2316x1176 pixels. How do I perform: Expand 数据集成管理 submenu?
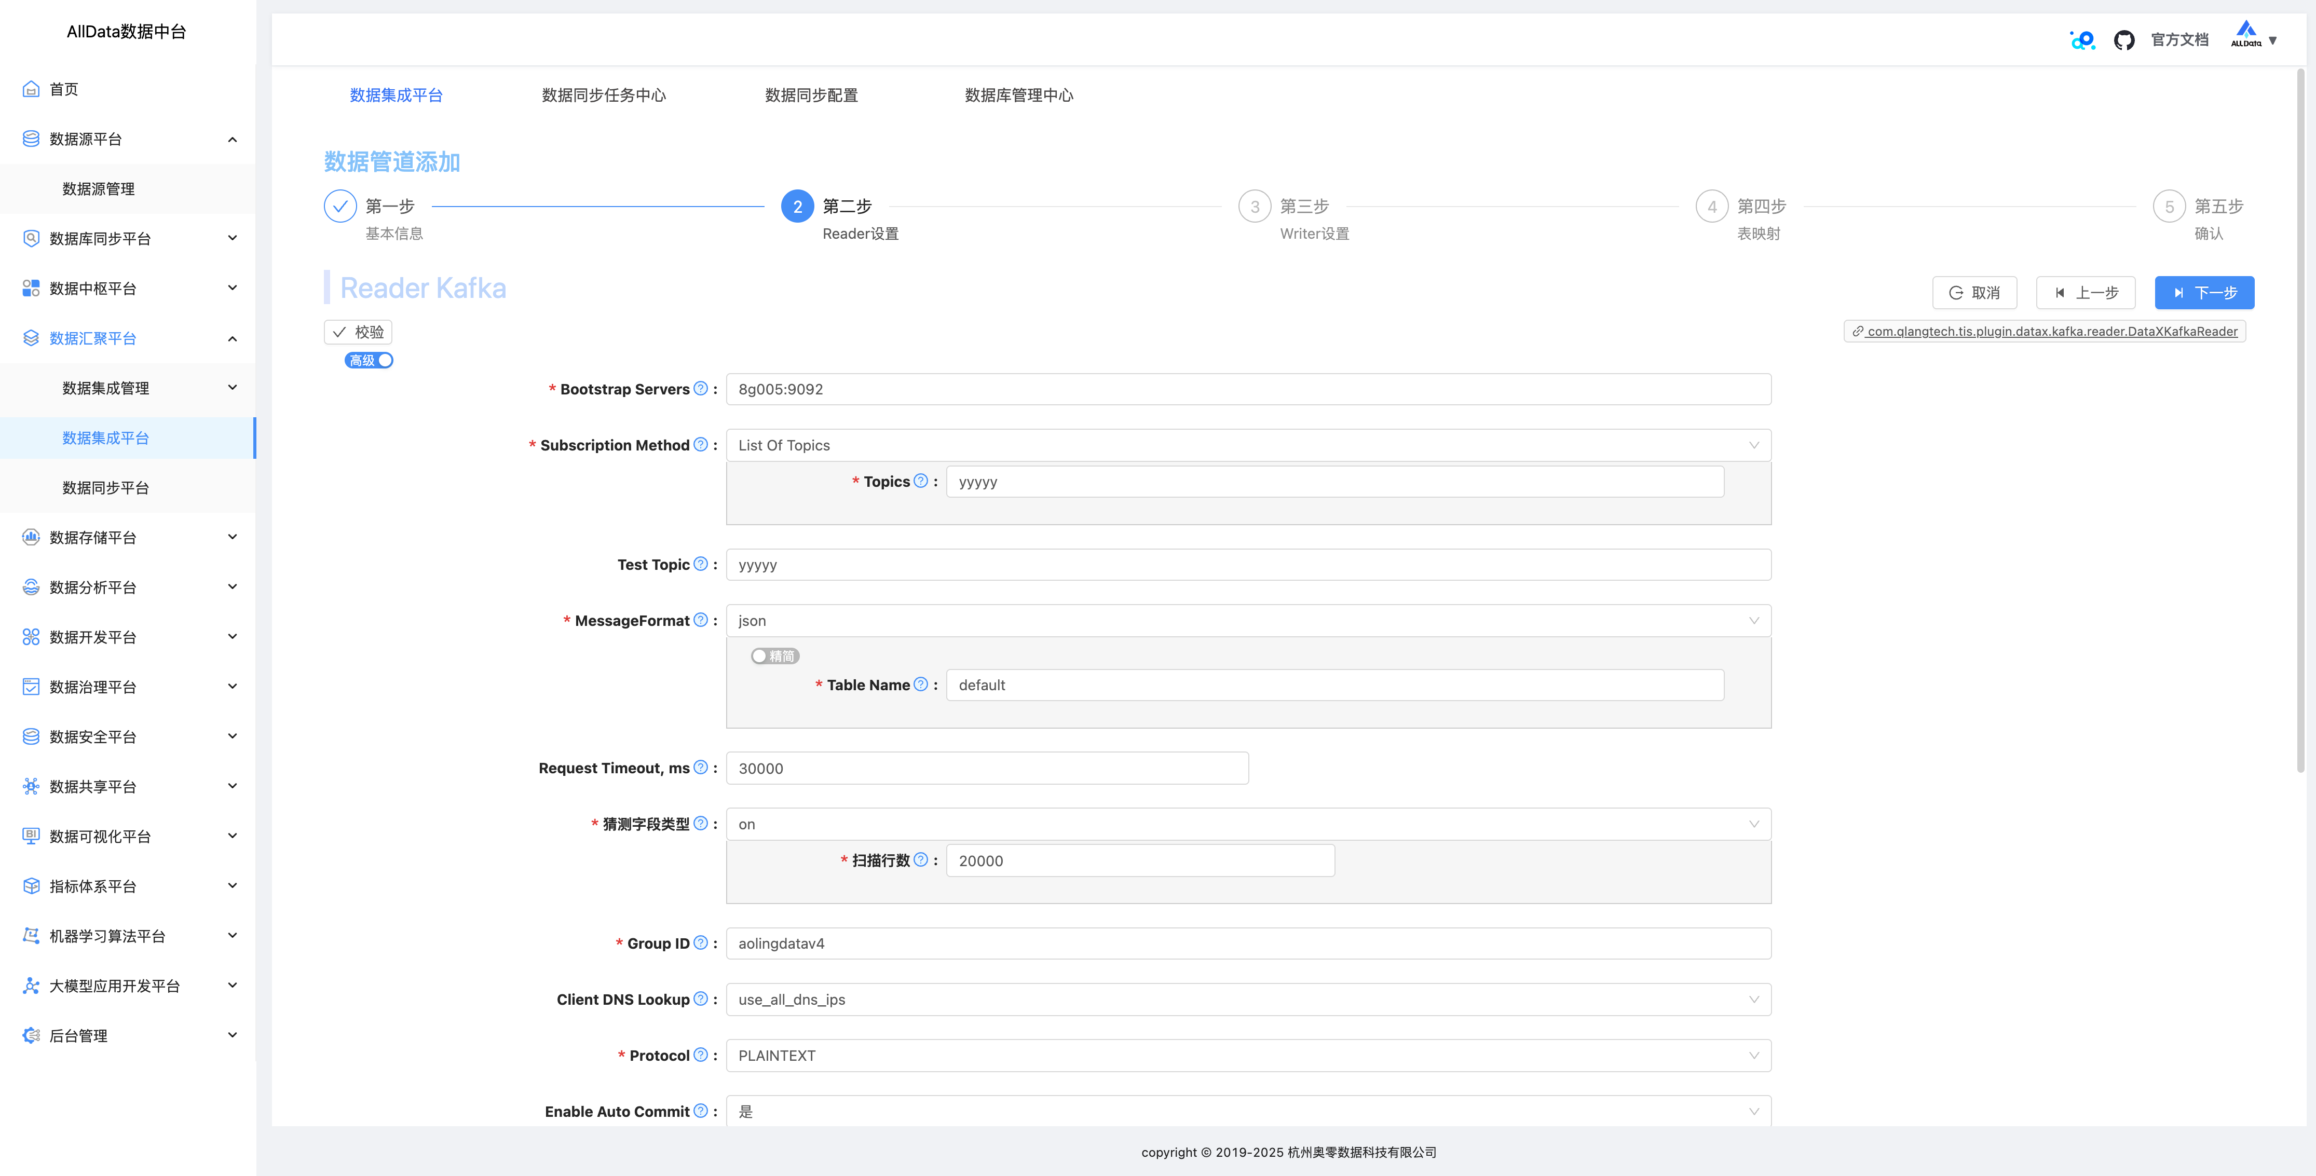(233, 388)
